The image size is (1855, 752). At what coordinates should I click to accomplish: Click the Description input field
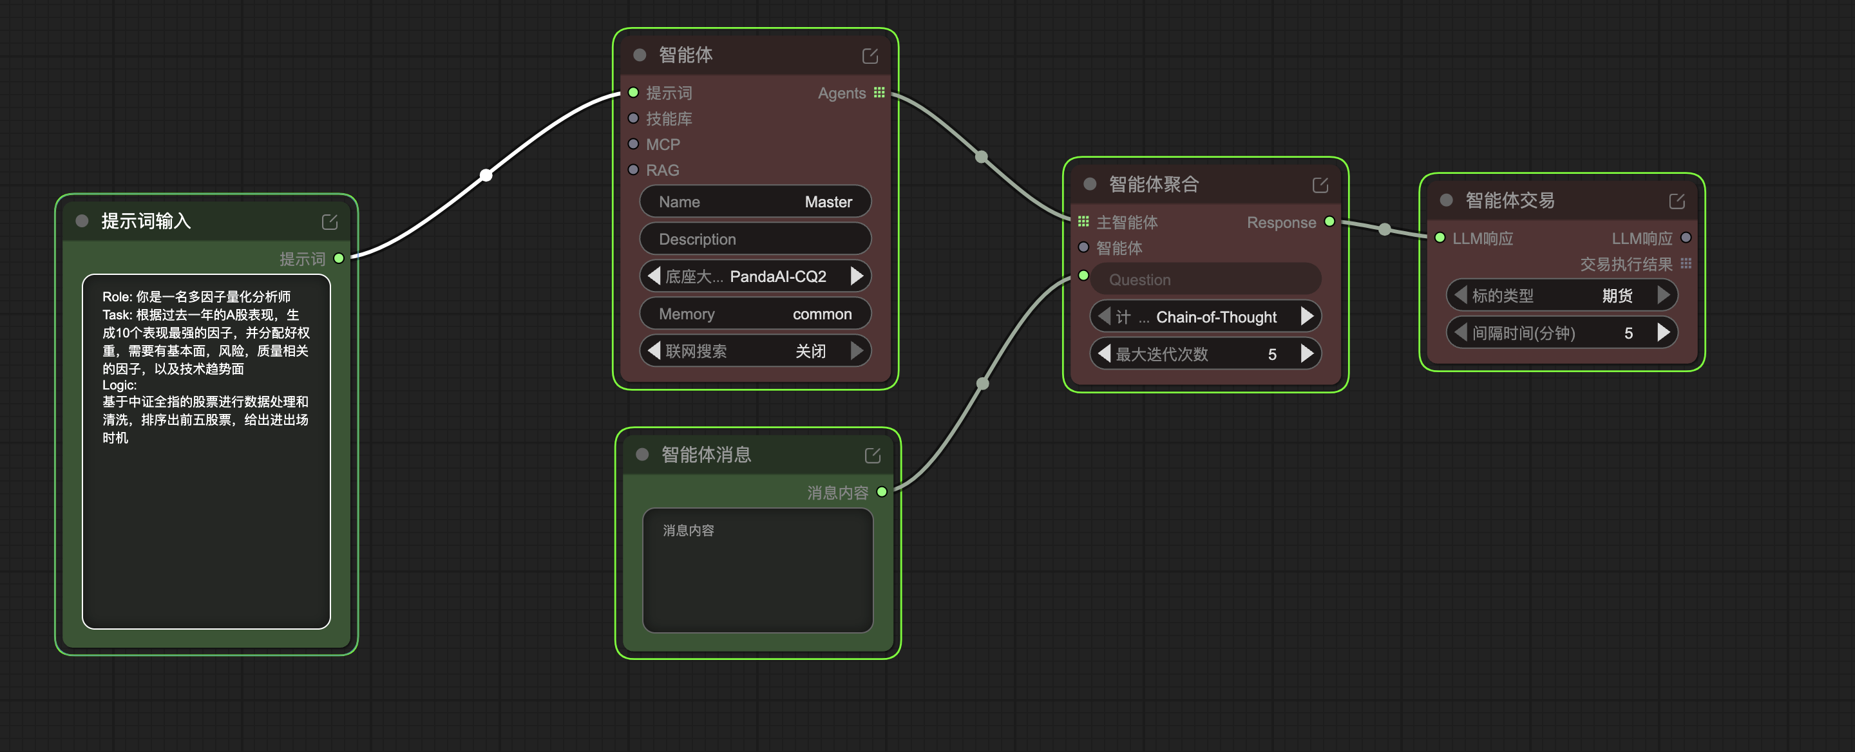point(755,239)
